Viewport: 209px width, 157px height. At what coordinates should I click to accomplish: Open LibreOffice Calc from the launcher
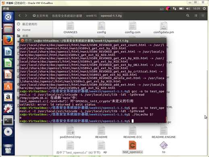pyautogui.click(x=8, y=63)
